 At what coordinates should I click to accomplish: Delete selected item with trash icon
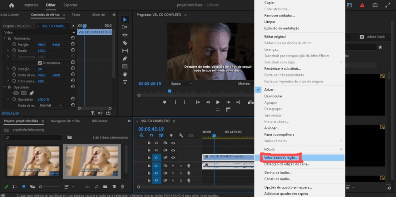click(x=123, y=187)
